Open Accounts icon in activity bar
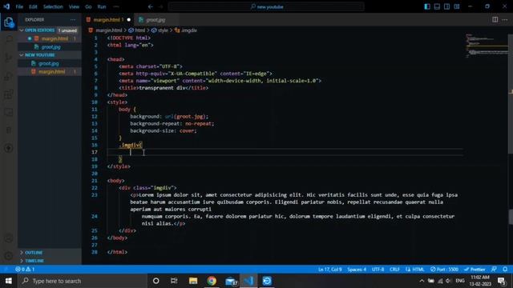 click(9, 238)
